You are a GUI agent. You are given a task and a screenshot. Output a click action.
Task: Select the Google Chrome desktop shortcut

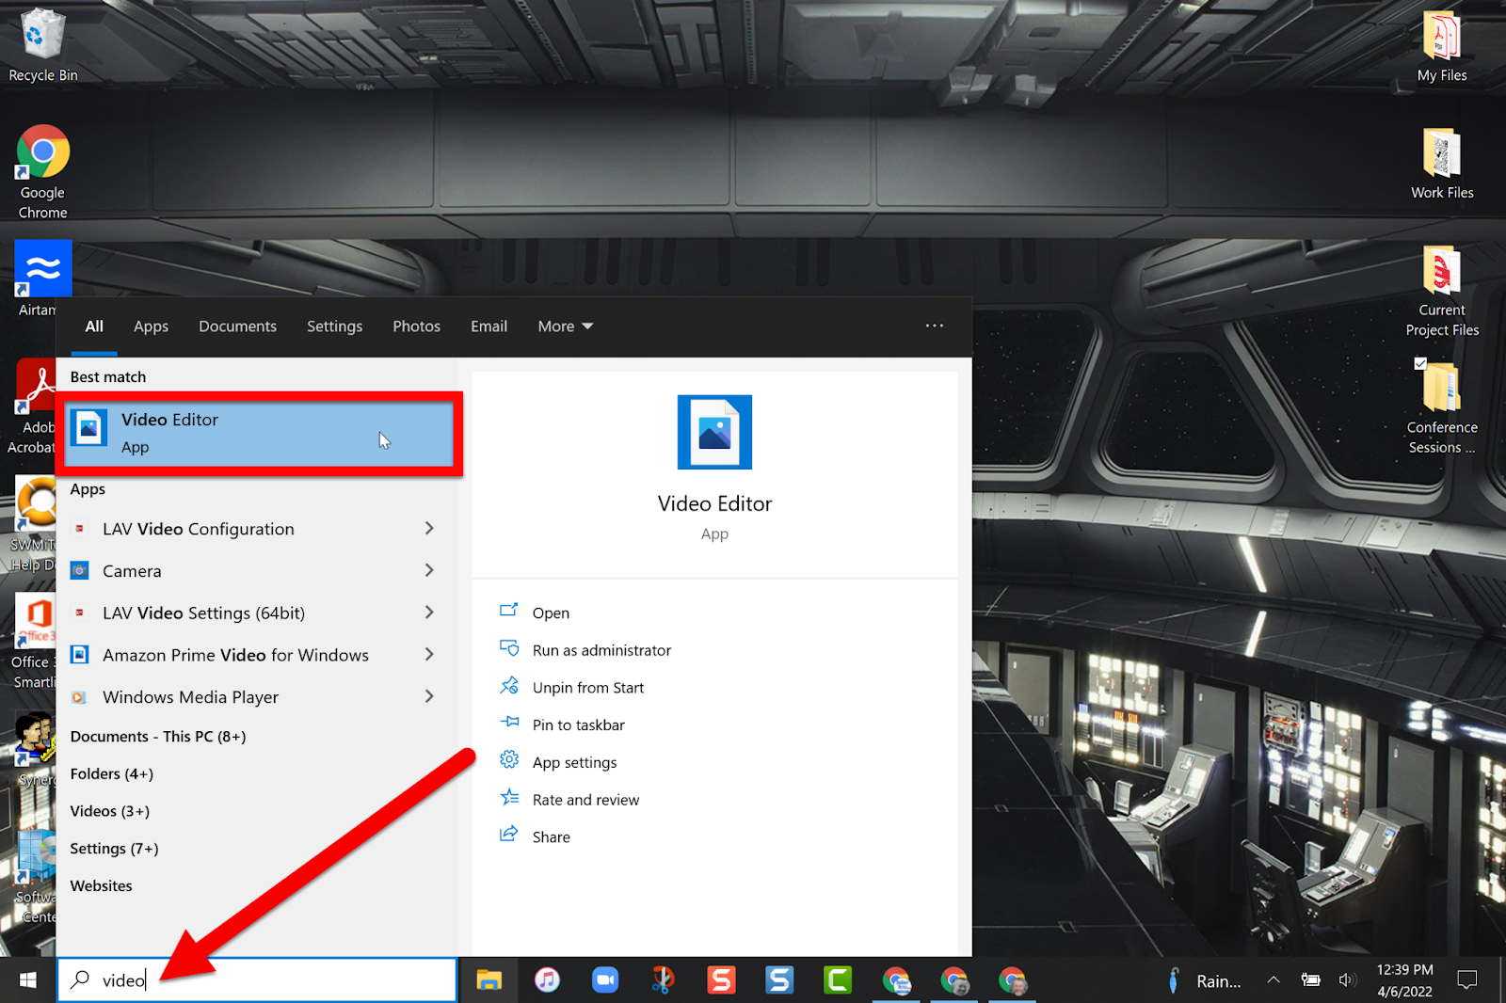pos(42,172)
